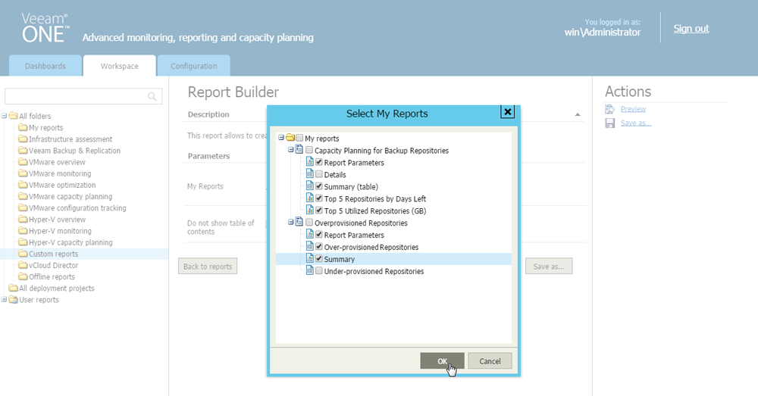Click the folder search input field
This screenshot has width=758, height=396.
tap(76, 96)
